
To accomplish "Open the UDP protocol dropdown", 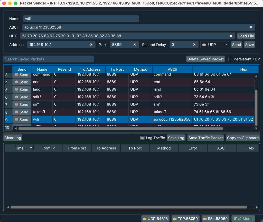I will click(x=215, y=45).
